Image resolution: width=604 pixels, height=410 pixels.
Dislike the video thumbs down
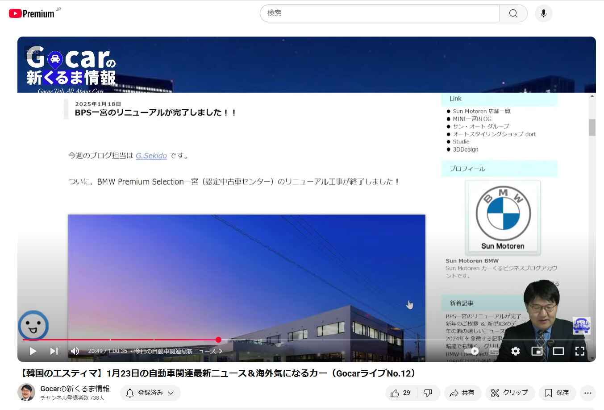point(428,393)
